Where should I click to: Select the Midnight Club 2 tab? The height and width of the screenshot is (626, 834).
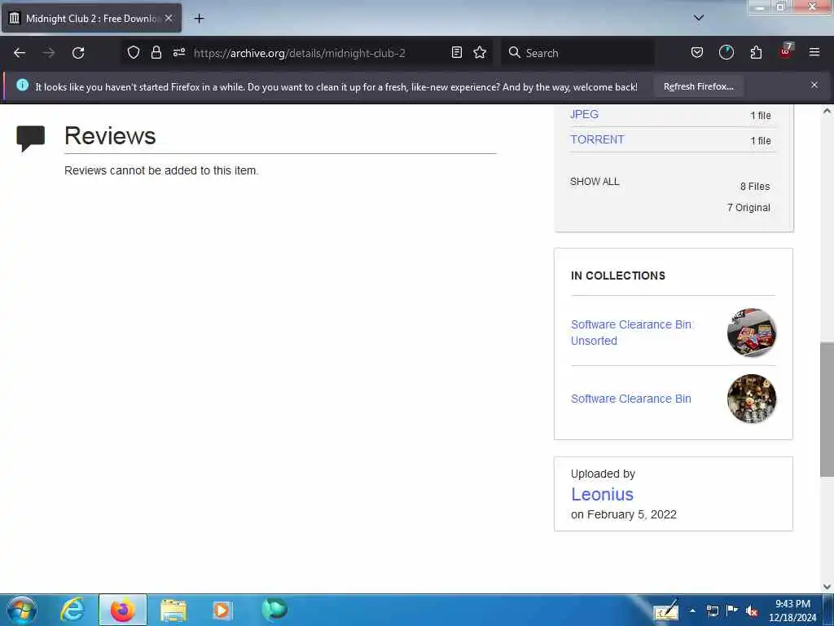coord(91,18)
